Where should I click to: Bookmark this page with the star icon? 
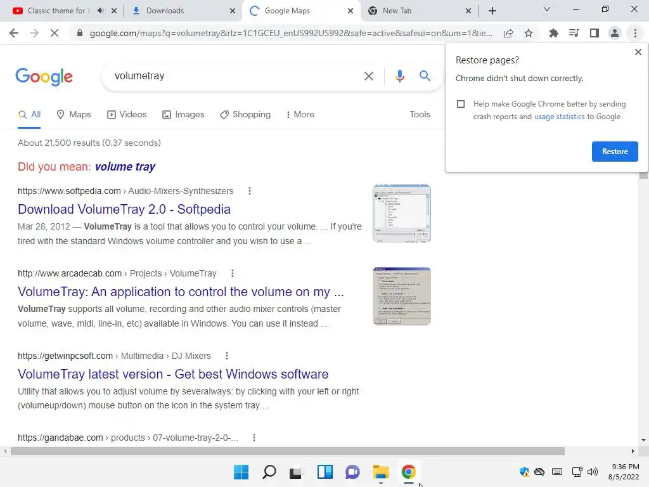point(529,33)
